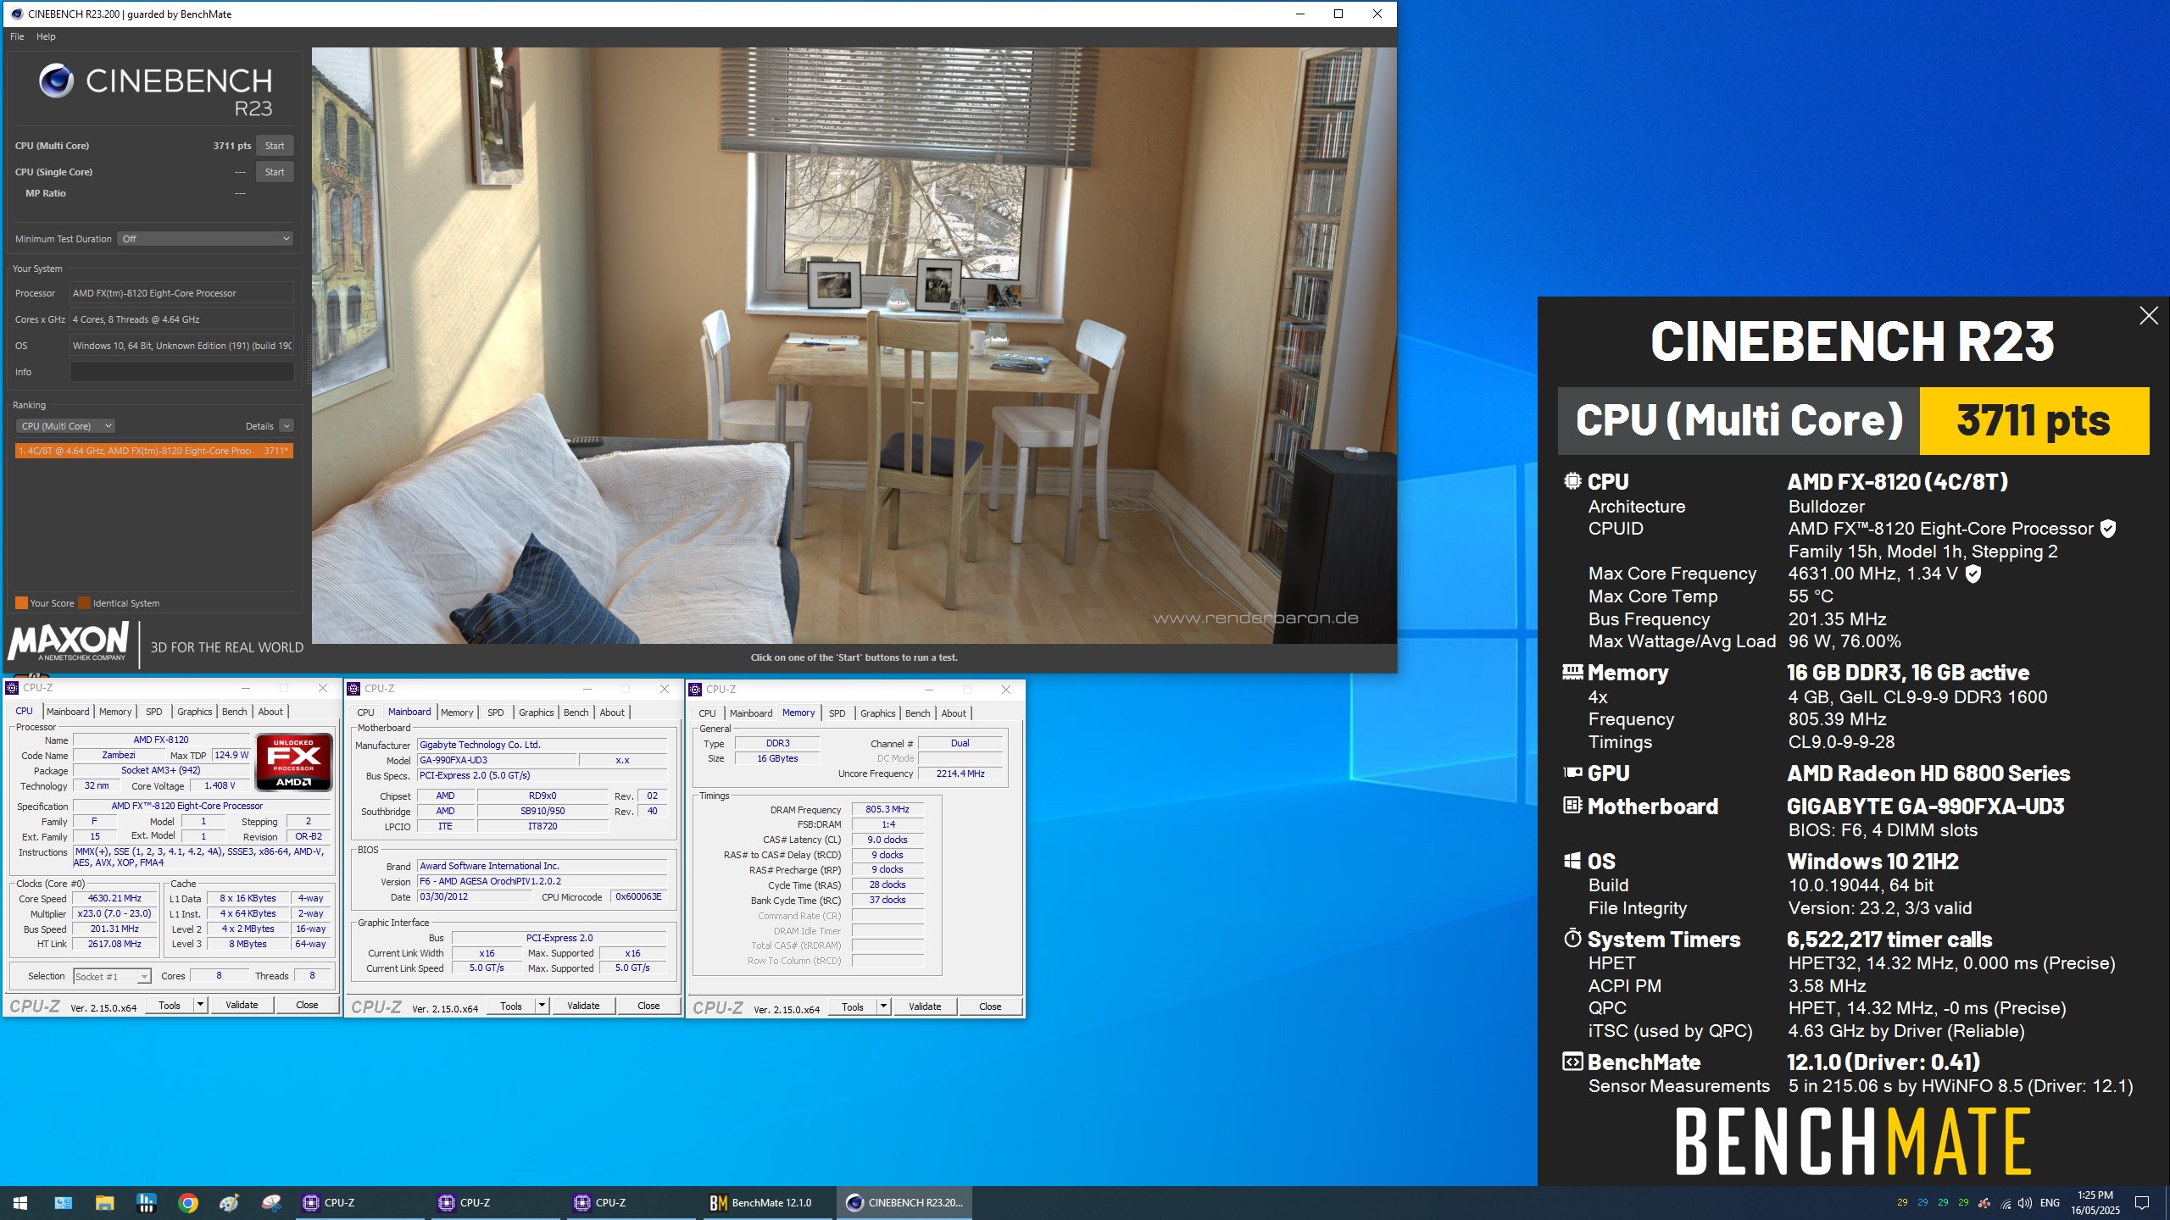The height and width of the screenshot is (1220, 2170).
Task: Click Max TDP value 124.9 W
Action: click(x=231, y=755)
